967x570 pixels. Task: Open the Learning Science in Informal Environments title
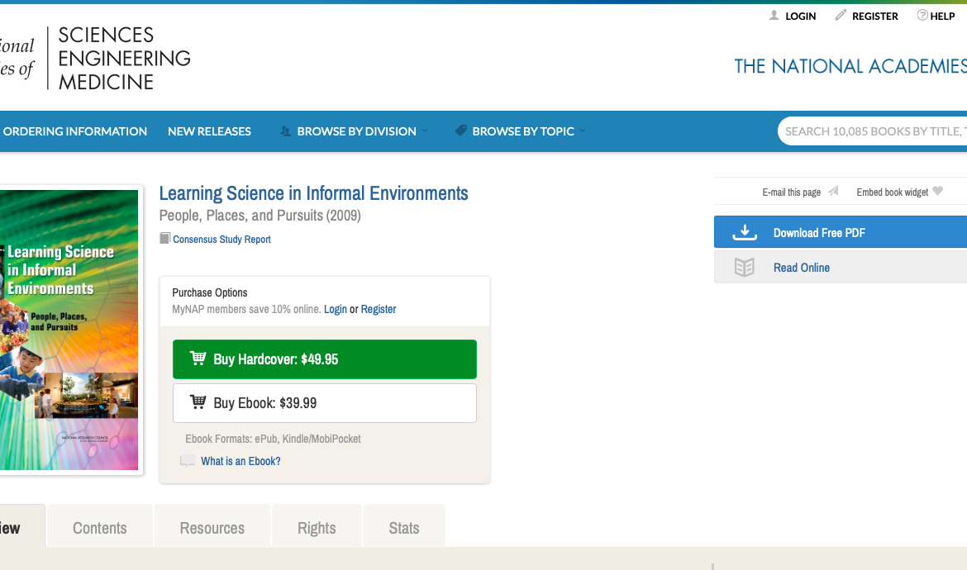pos(313,193)
